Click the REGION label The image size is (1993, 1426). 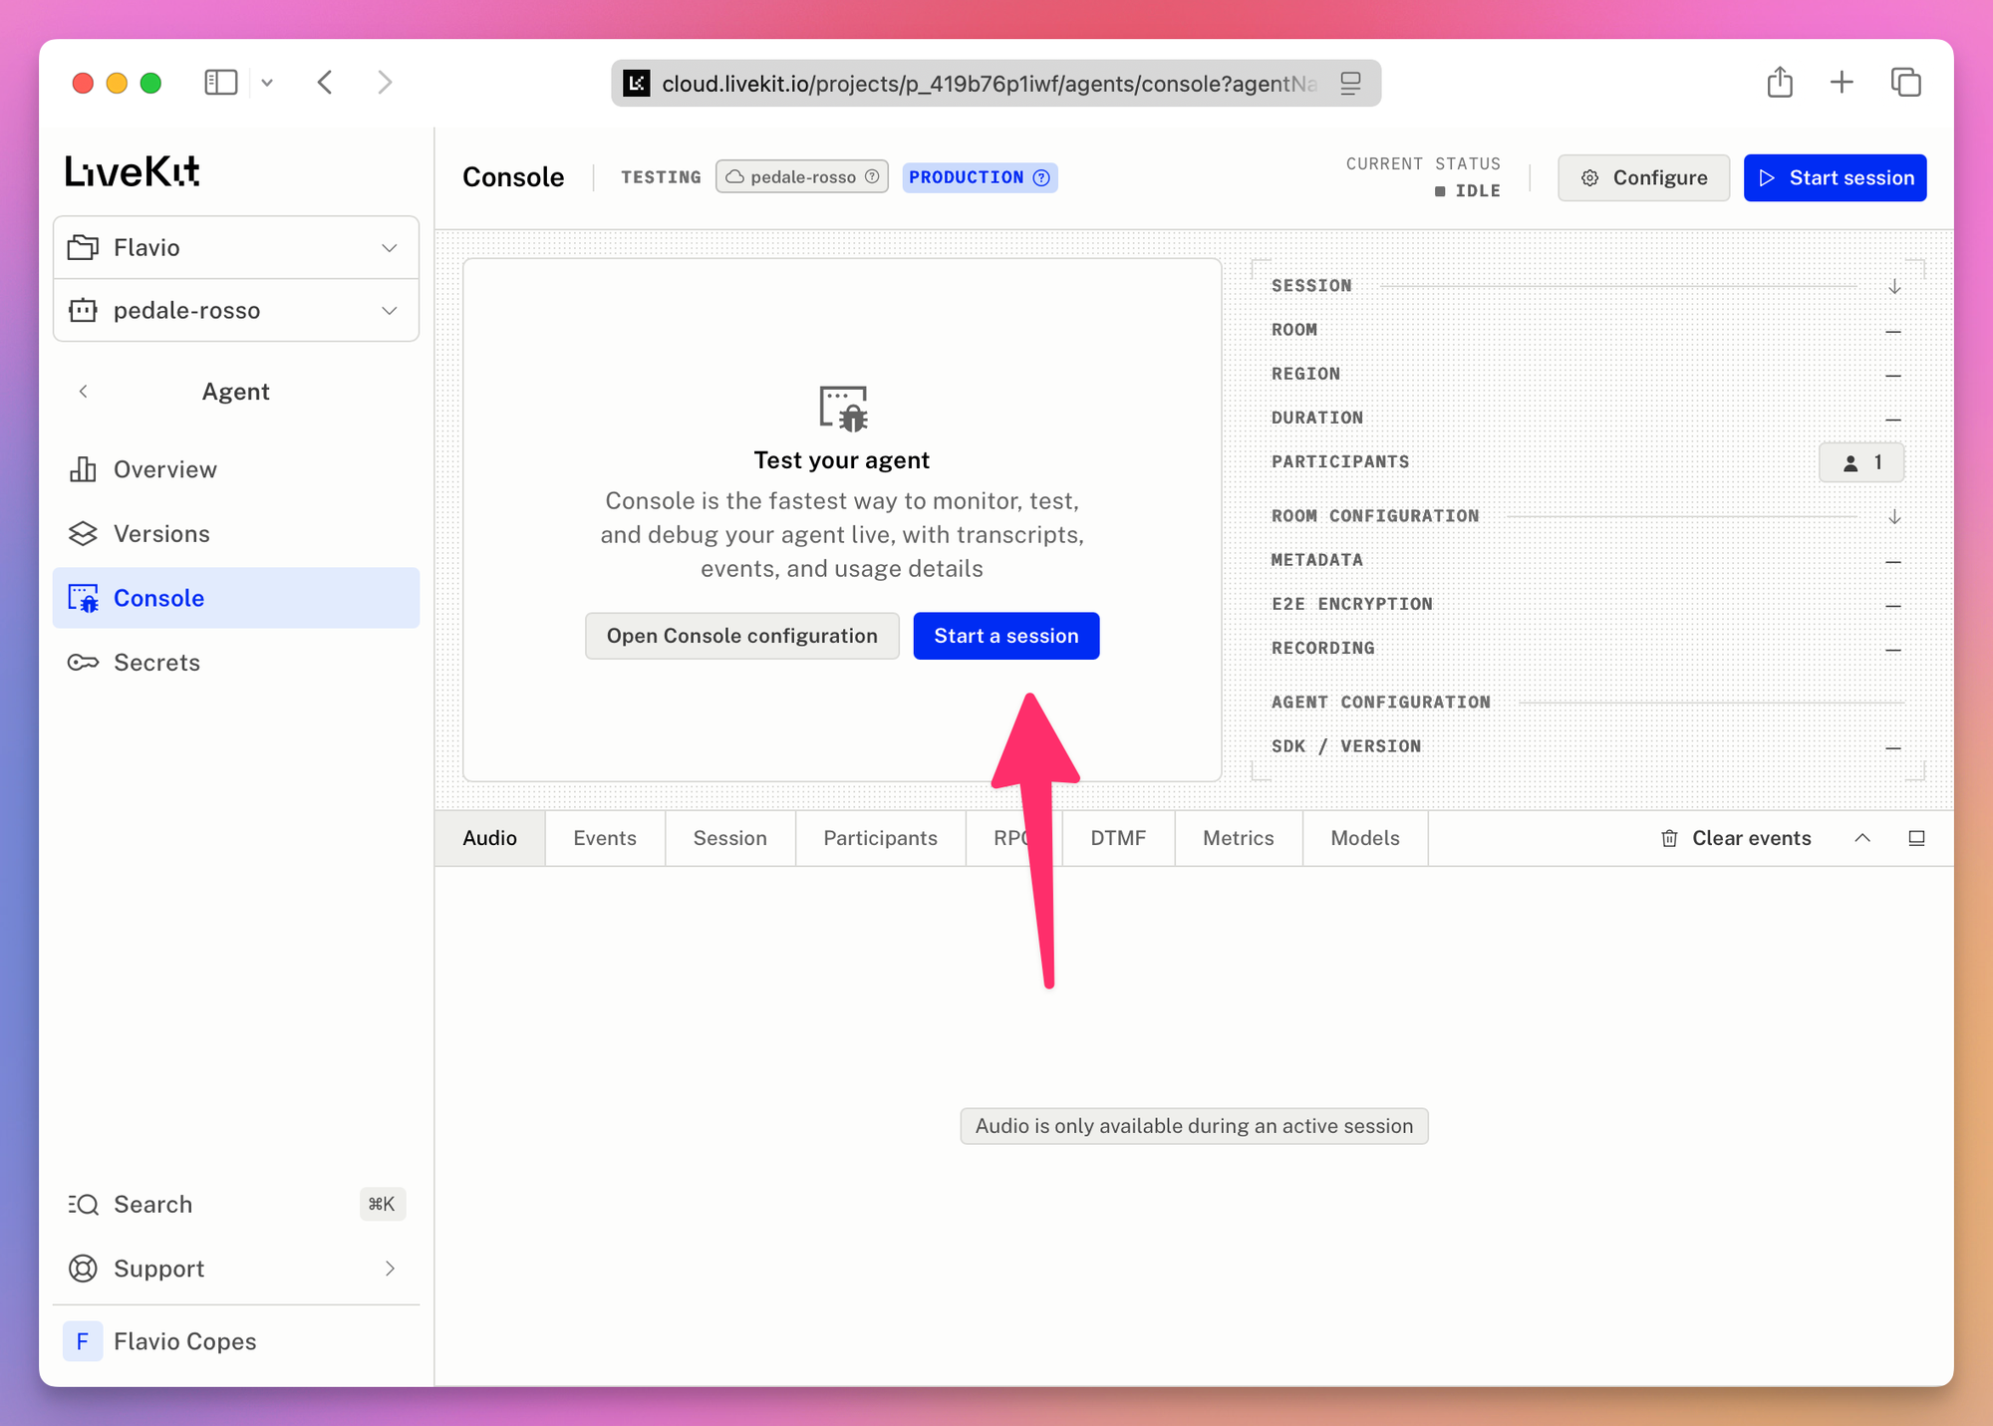pos(1305,374)
